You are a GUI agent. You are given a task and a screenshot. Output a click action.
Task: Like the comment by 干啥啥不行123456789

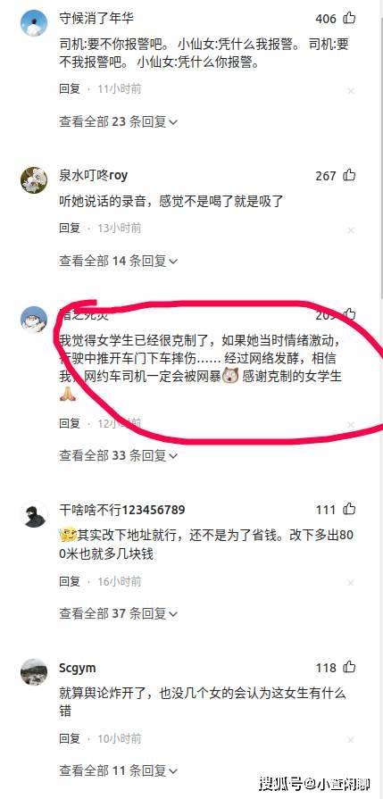349,509
